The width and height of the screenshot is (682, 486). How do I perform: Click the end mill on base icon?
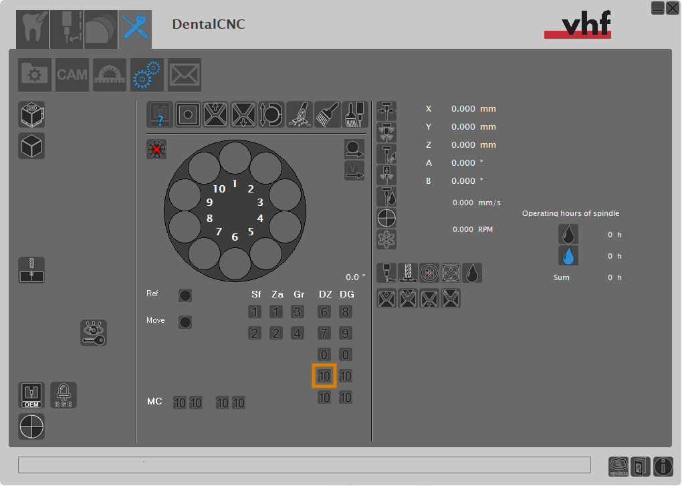point(408,273)
